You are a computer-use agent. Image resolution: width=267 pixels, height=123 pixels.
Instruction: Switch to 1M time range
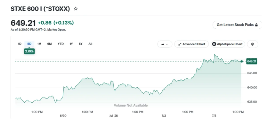click(x=39, y=44)
